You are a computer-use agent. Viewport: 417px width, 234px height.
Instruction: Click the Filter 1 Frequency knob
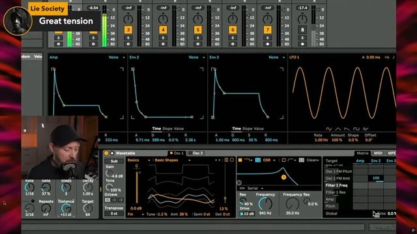265,203
